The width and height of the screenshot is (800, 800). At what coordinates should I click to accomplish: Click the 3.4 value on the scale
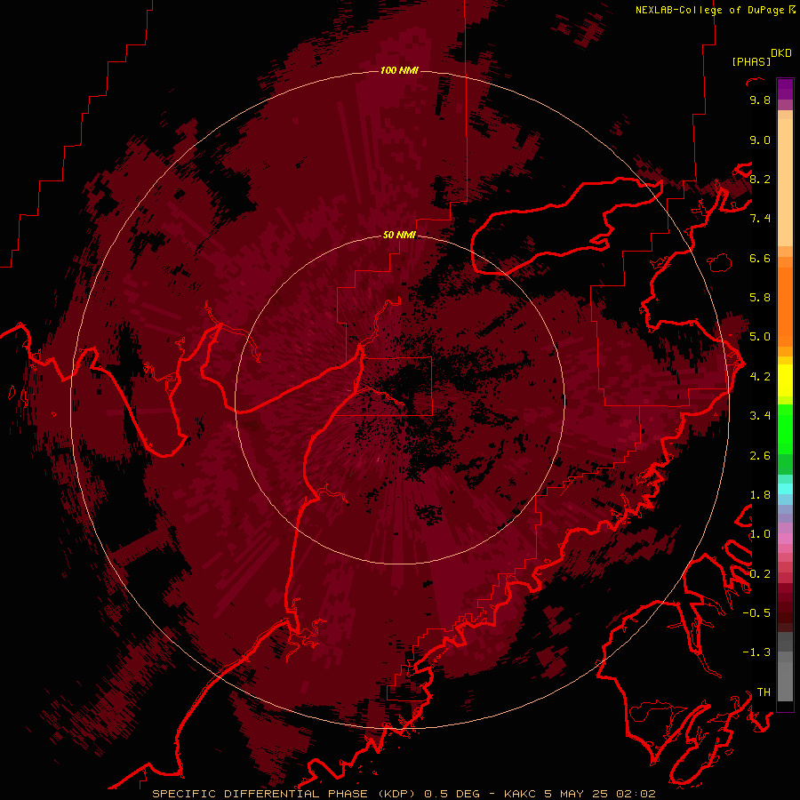click(x=760, y=416)
